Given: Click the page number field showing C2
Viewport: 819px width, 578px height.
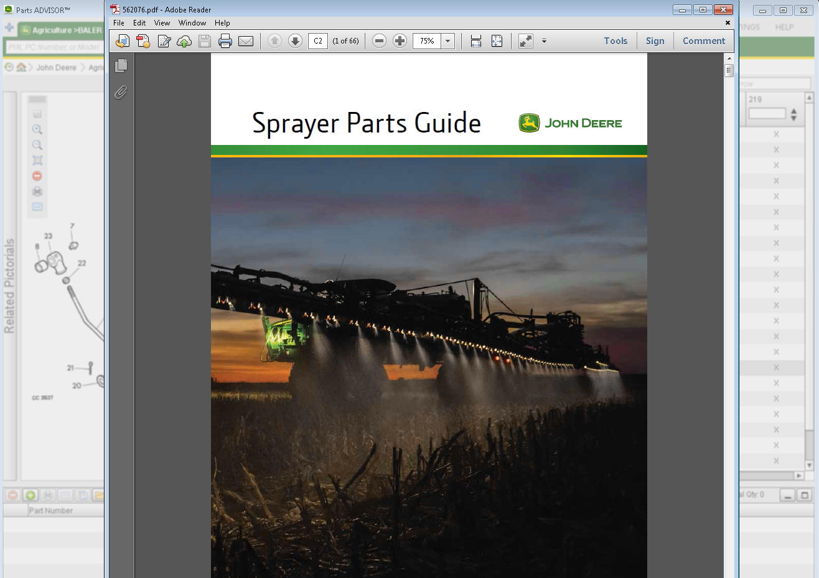Looking at the screenshot, I should click(318, 41).
